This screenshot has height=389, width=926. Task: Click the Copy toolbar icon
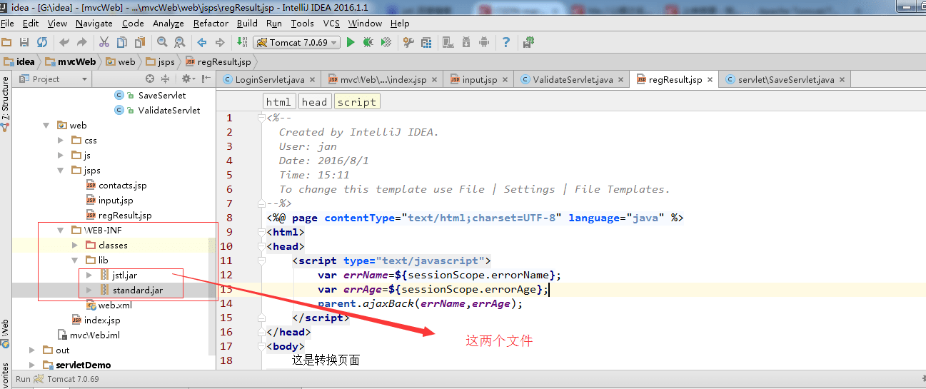coord(122,42)
